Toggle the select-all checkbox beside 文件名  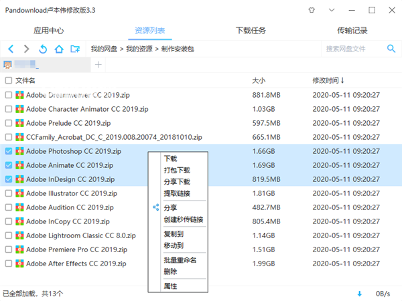[8, 80]
